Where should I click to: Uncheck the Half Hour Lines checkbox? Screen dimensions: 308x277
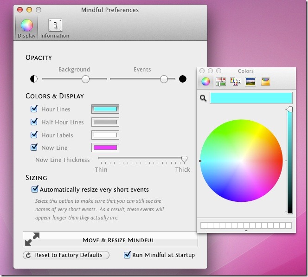[x=34, y=122]
